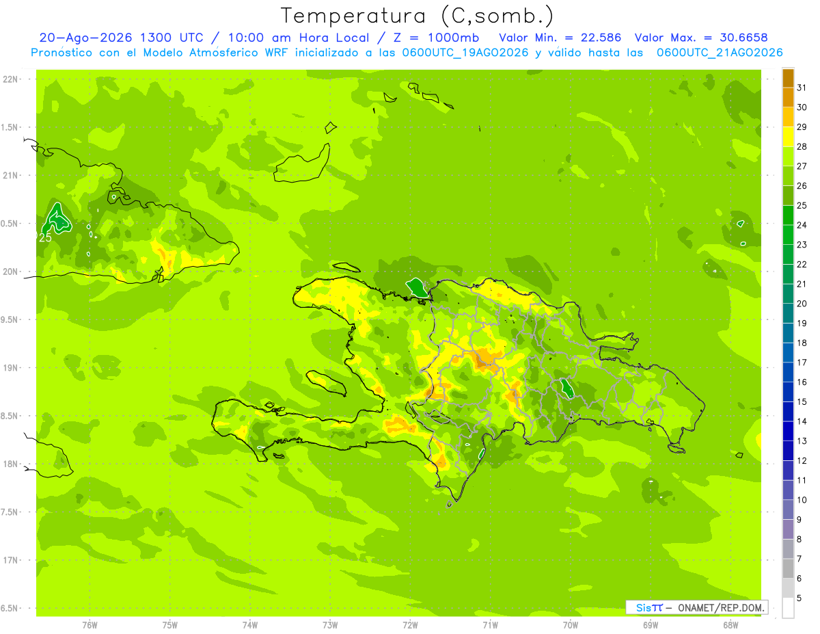Pick the legend swatch between 25 and 26
This screenshot has width=820, height=634.
788,195
